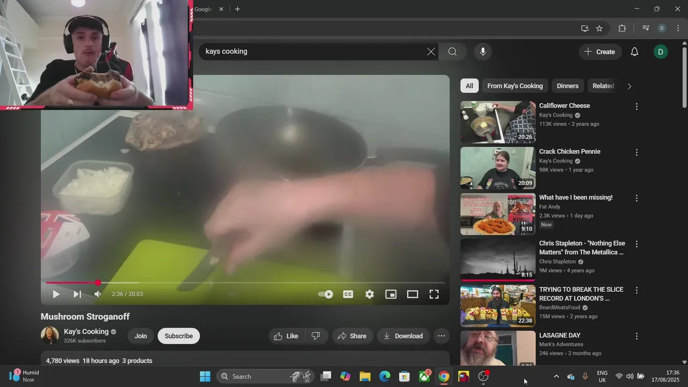The width and height of the screenshot is (688, 387).
Task: Select the 'Related' filter chip
Action: (603, 86)
